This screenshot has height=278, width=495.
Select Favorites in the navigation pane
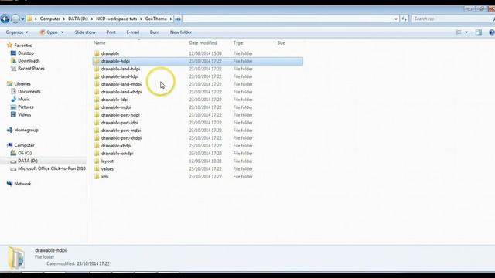[x=22, y=46]
